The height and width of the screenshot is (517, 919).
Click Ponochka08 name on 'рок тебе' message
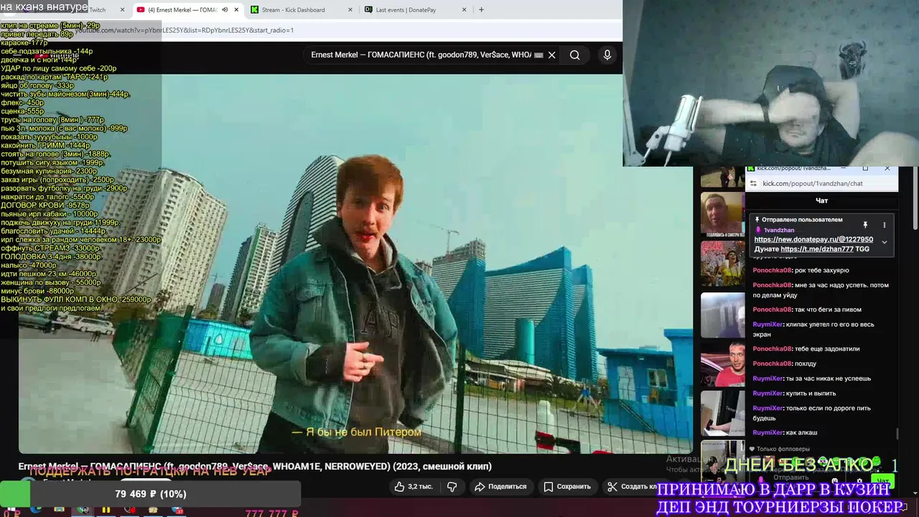(772, 270)
